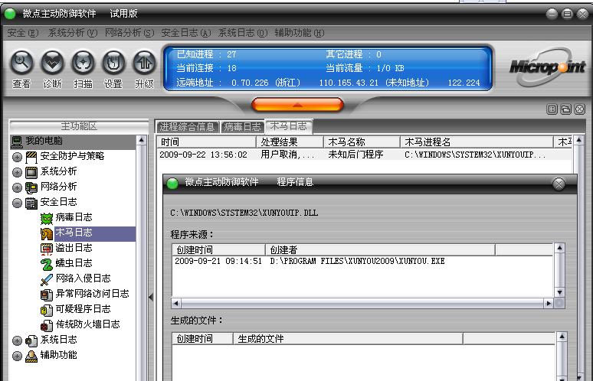The width and height of the screenshot is (593, 381).
Task: Click the 溢出日志 overflow icon
Action: click(x=47, y=249)
